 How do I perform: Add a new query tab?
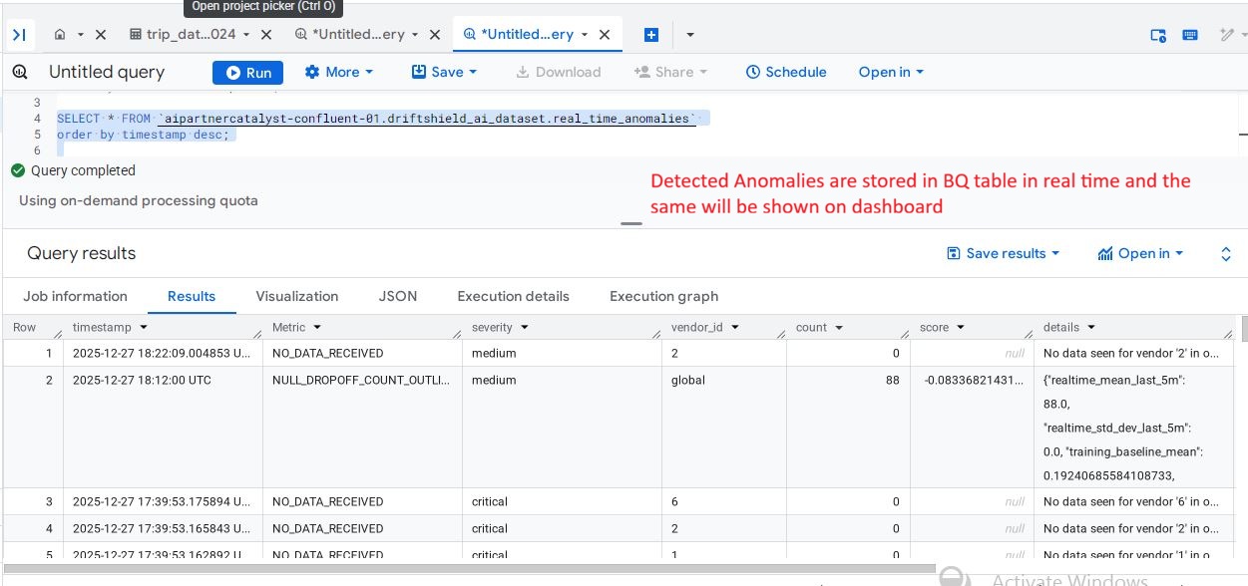(x=651, y=35)
